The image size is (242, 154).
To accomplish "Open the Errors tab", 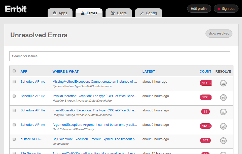I will tap(89, 13).
